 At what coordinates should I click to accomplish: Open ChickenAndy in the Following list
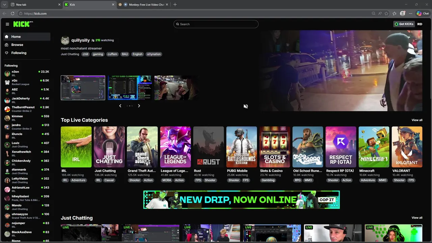tap(27, 162)
